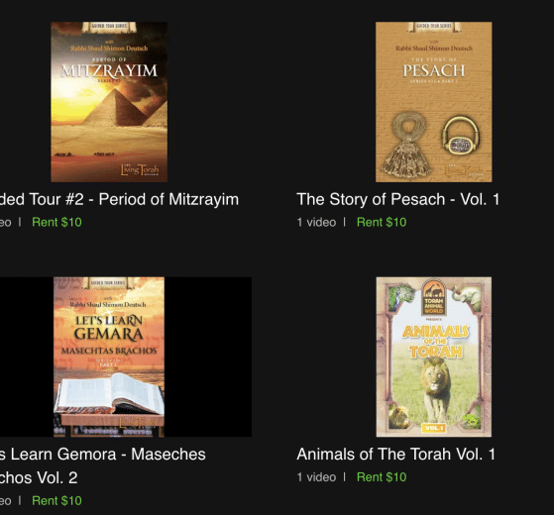Screen dimensions: 554x515
Task: Click the open book on the Gemara cover
Action: (109, 394)
